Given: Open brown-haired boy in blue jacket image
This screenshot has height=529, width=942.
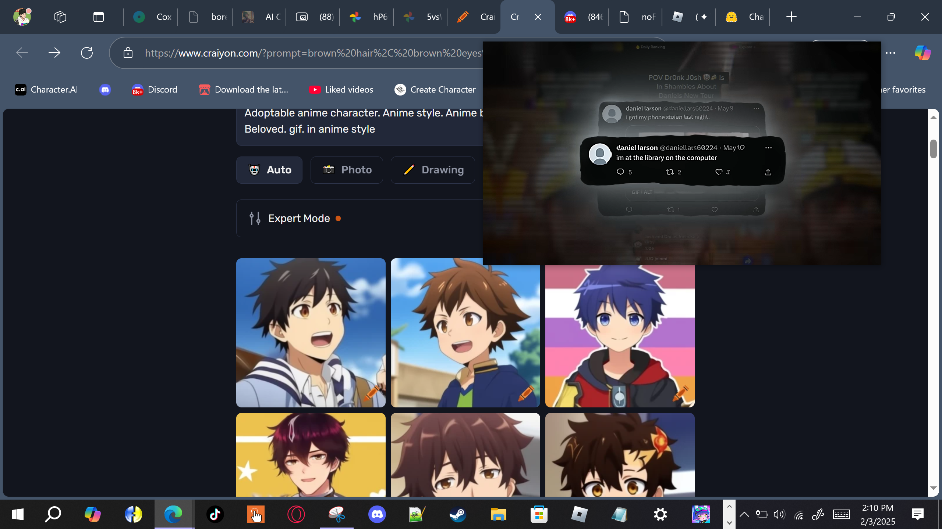Looking at the screenshot, I should click(465, 333).
